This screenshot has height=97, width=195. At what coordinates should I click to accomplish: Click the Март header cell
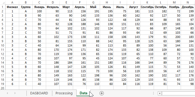click(x=66, y=7)
